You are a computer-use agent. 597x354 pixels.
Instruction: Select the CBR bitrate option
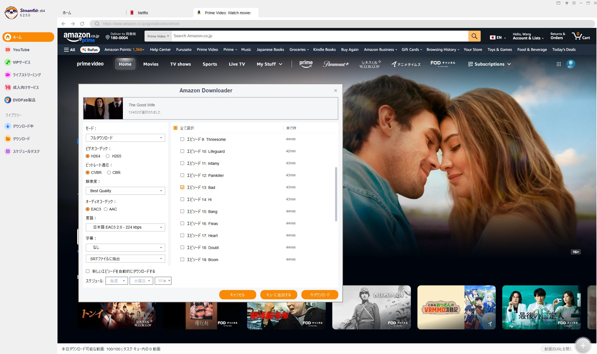click(109, 172)
